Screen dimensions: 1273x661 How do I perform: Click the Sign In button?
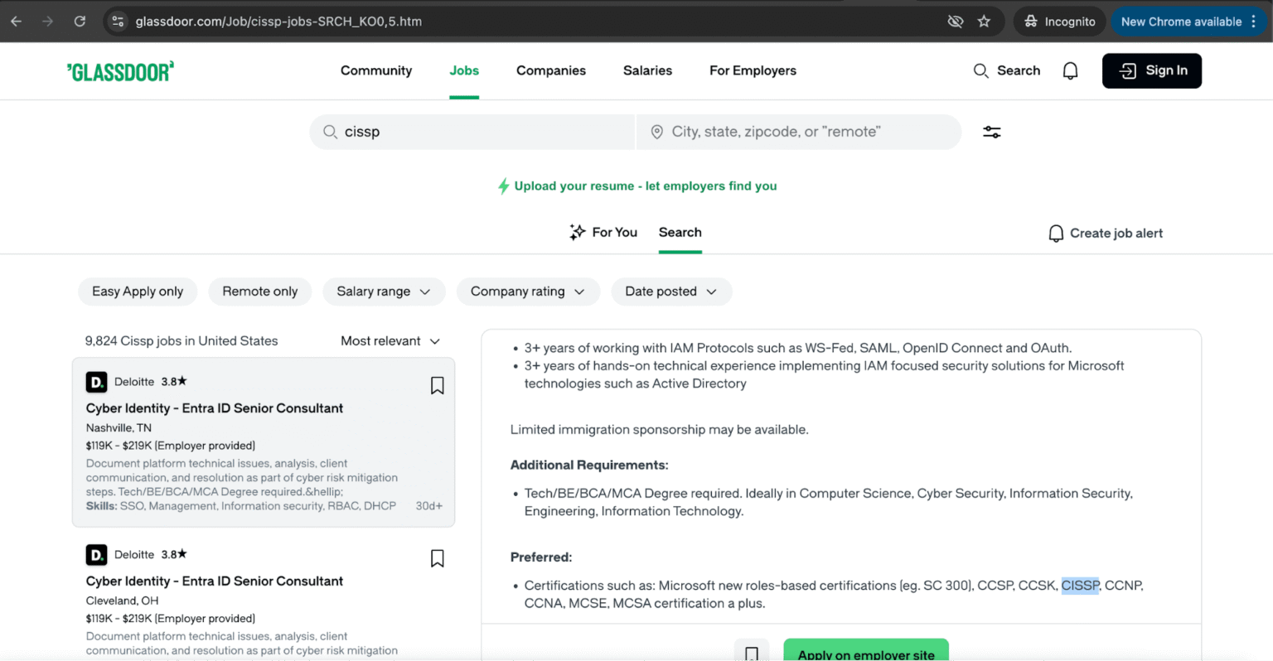(1151, 70)
